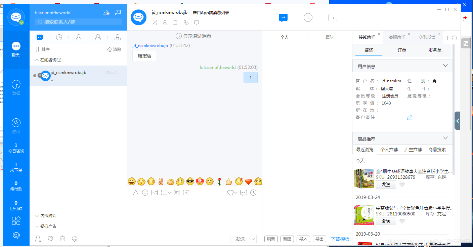The width and height of the screenshot is (473, 247).
Task: Switch quick replies to 团队 team
Action: 330,37
